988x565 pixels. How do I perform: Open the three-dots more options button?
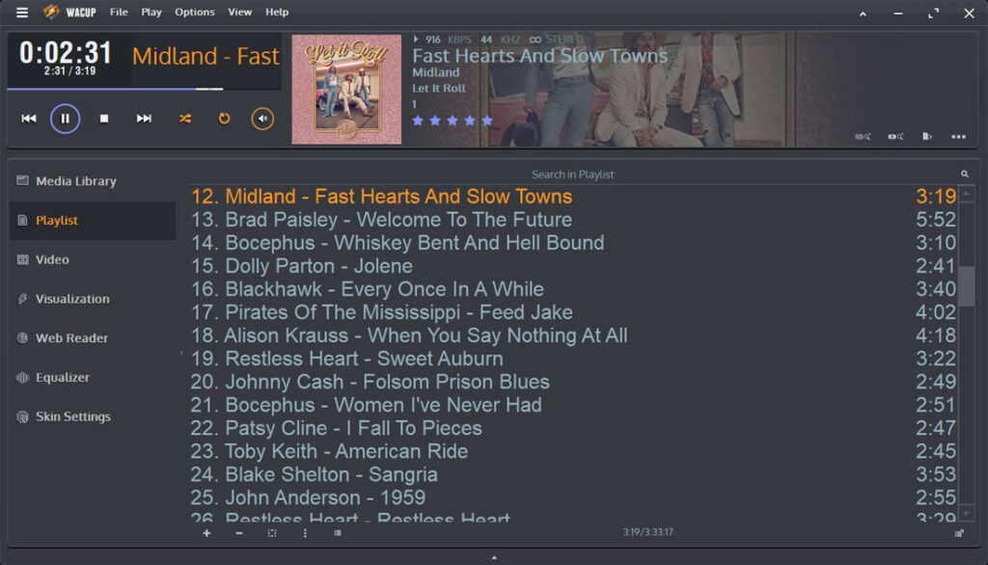pos(958,137)
